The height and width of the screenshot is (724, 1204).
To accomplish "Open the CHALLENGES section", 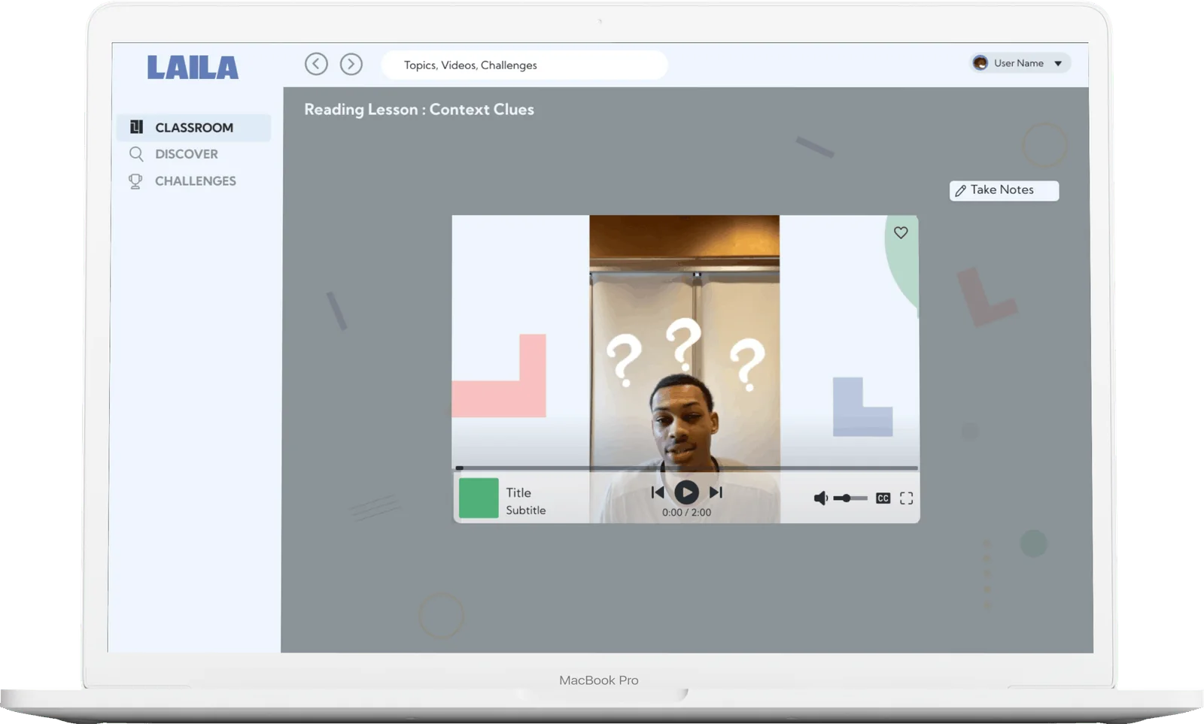I will pyautogui.click(x=195, y=181).
